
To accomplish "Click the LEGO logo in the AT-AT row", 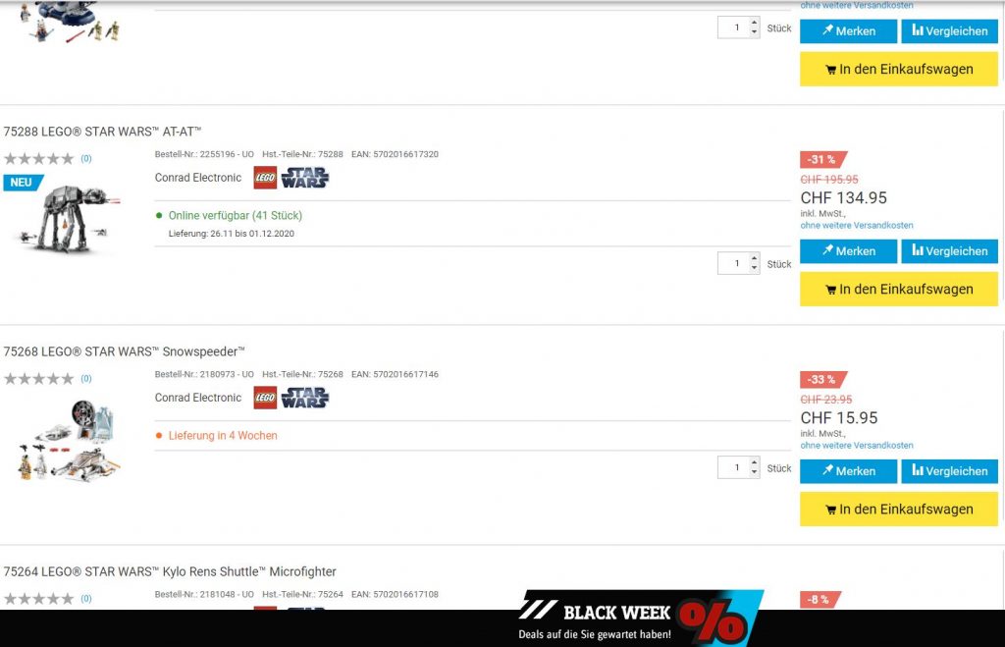I will coord(265,178).
